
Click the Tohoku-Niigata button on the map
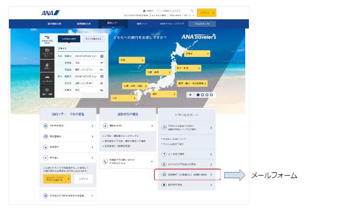point(188,68)
